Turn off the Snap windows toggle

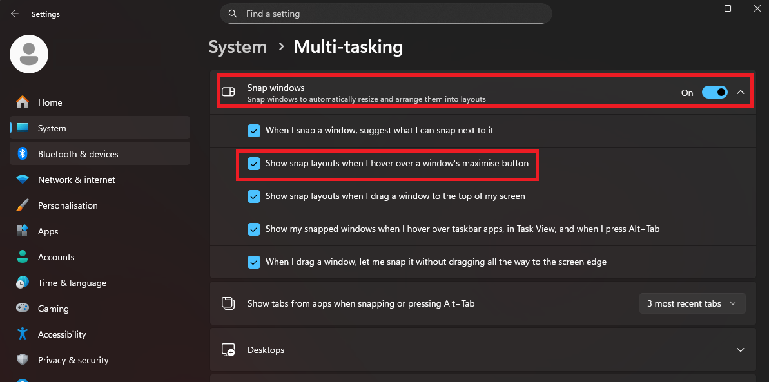click(x=715, y=92)
